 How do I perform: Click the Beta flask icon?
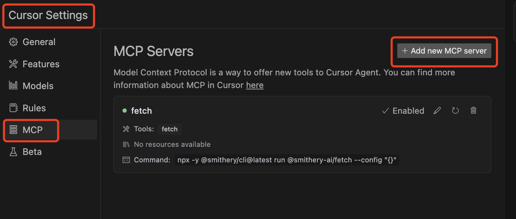tap(13, 152)
